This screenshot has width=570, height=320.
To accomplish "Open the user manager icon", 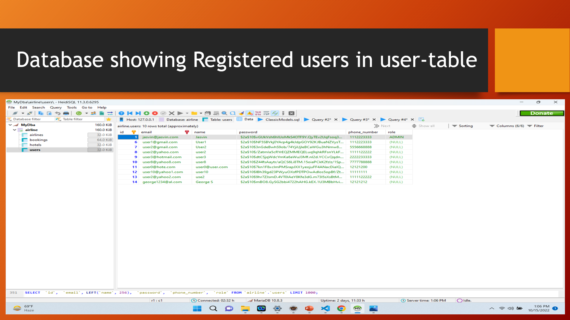I will (93, 113).
